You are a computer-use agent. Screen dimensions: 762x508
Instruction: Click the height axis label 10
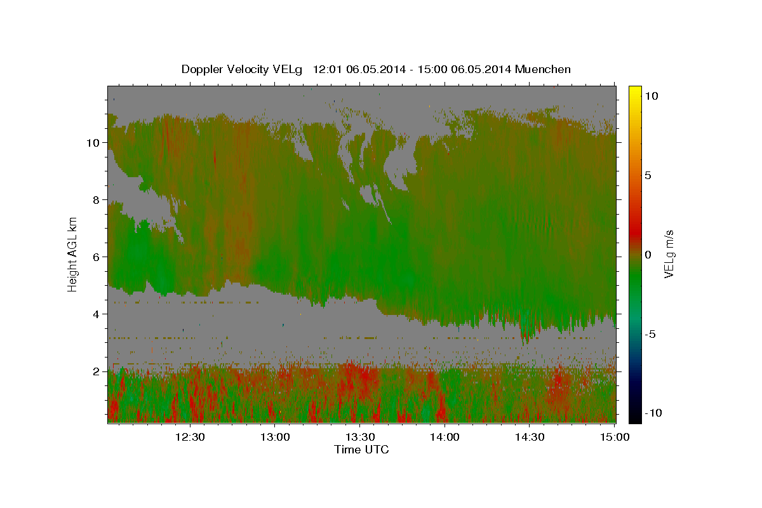pyautogui.click(x=93, y=142)
